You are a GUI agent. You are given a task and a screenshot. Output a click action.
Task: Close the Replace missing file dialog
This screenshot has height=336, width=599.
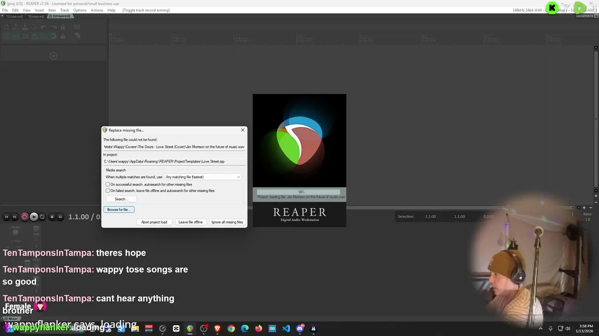point(242,130)
